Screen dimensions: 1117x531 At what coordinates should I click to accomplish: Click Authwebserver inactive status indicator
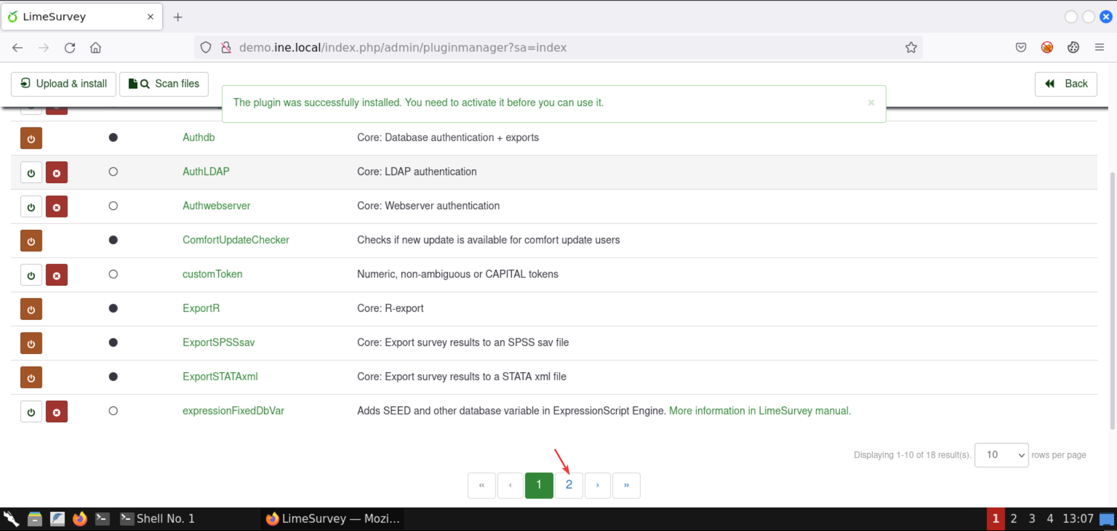pos(113,206)
